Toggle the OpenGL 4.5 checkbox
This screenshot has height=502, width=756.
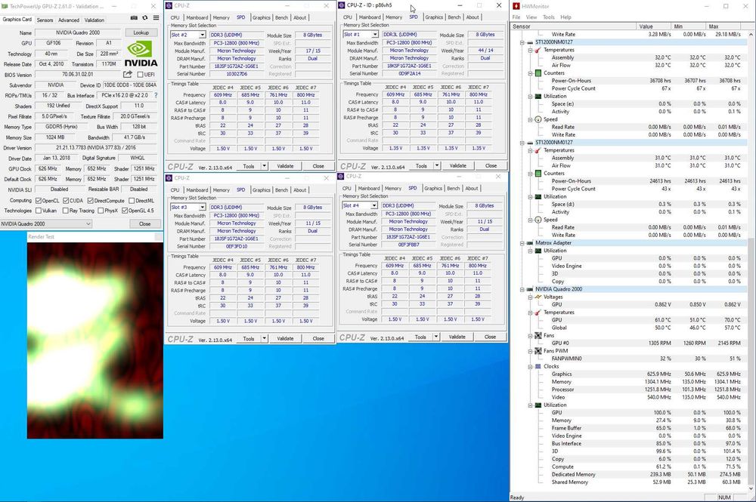(x=125, y=211)
